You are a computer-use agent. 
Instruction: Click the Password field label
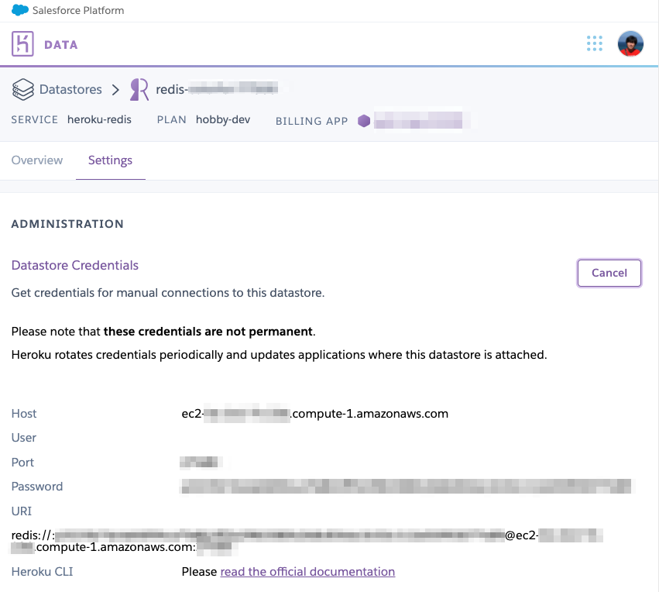click(x=37, y=487)
